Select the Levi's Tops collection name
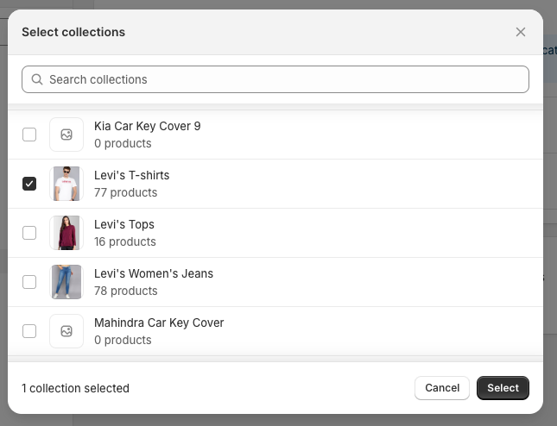This screenshot has width=557, height=426. pos(124,224)
